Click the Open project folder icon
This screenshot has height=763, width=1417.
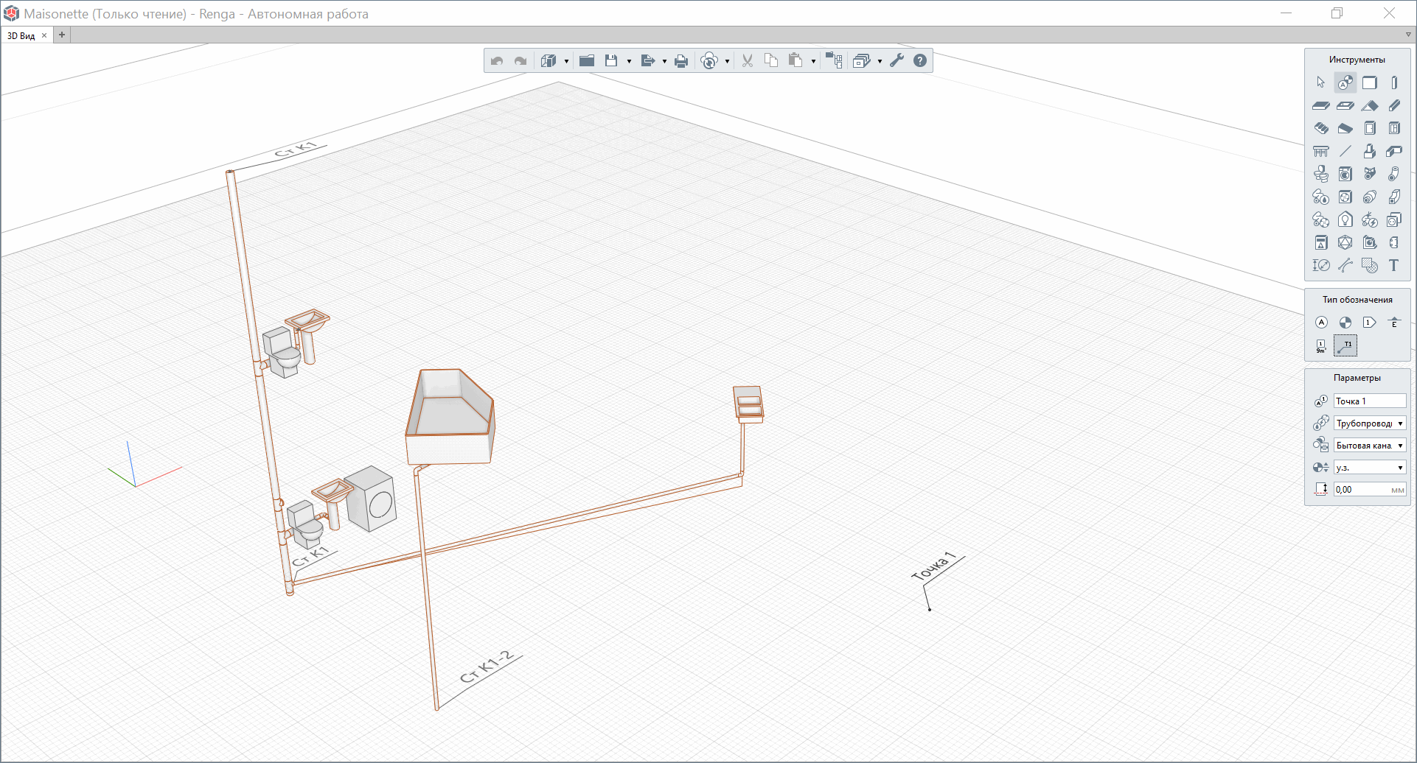click(x=587, y=60)
